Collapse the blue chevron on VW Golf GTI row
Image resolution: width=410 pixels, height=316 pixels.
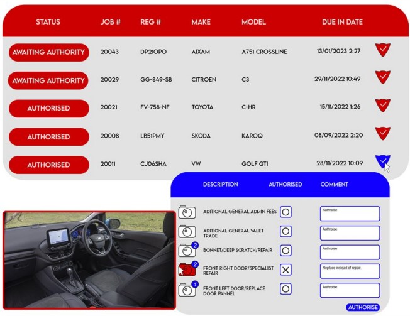click(382, 163)
